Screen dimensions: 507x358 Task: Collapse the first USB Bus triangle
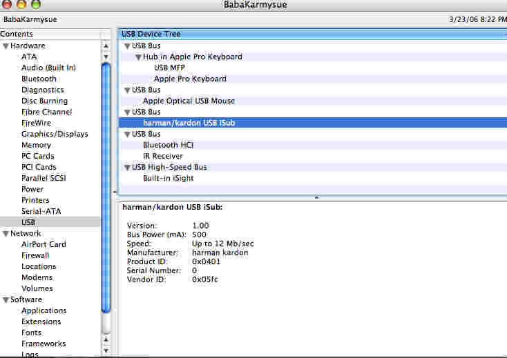pyautogui.click(x=127, y=46)
